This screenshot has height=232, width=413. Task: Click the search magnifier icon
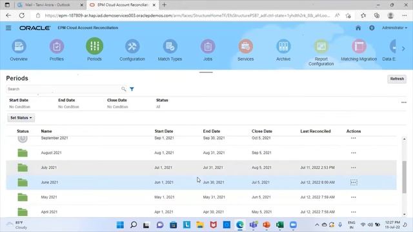[123, 89]
